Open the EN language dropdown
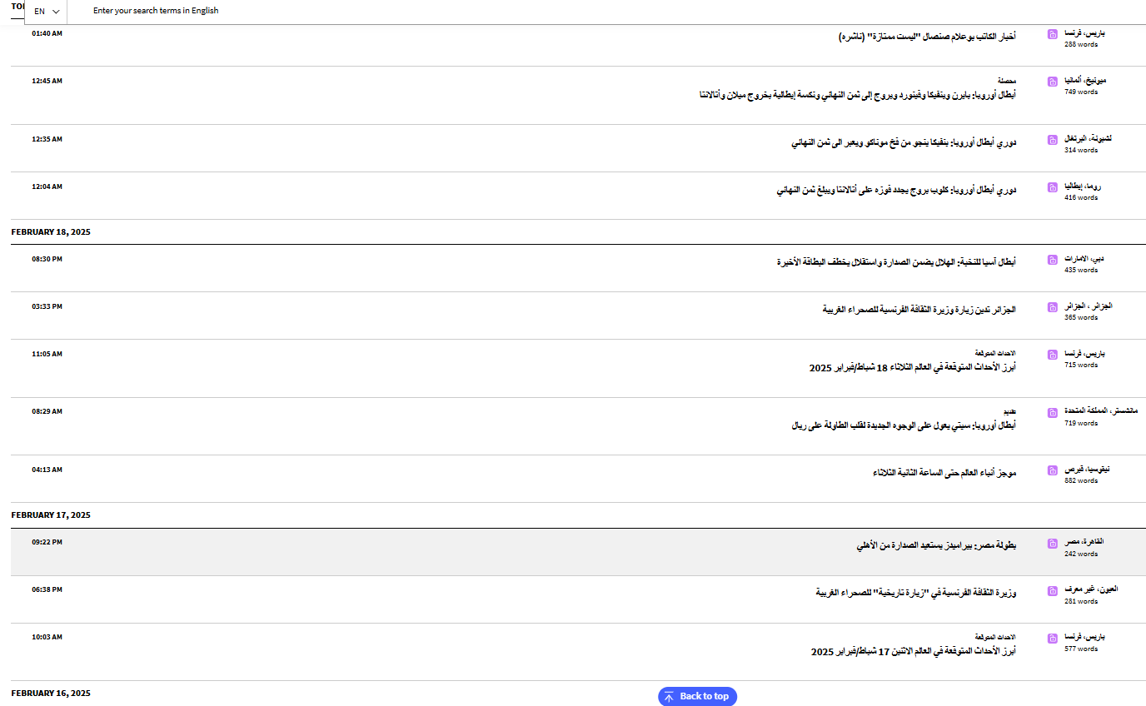 tap(47, 12)
